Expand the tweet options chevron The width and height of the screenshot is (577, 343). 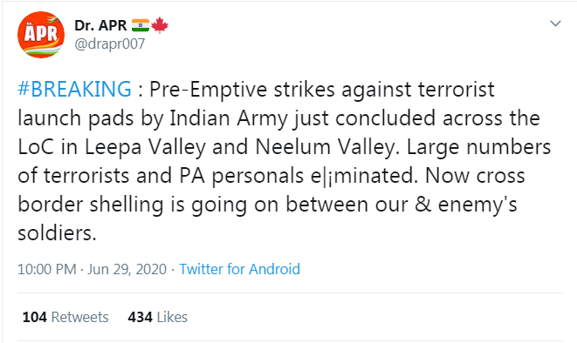point(555,24)
